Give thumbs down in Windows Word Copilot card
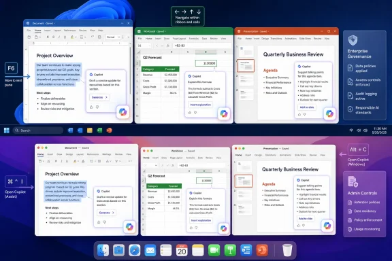 click(x=97, y=107)
